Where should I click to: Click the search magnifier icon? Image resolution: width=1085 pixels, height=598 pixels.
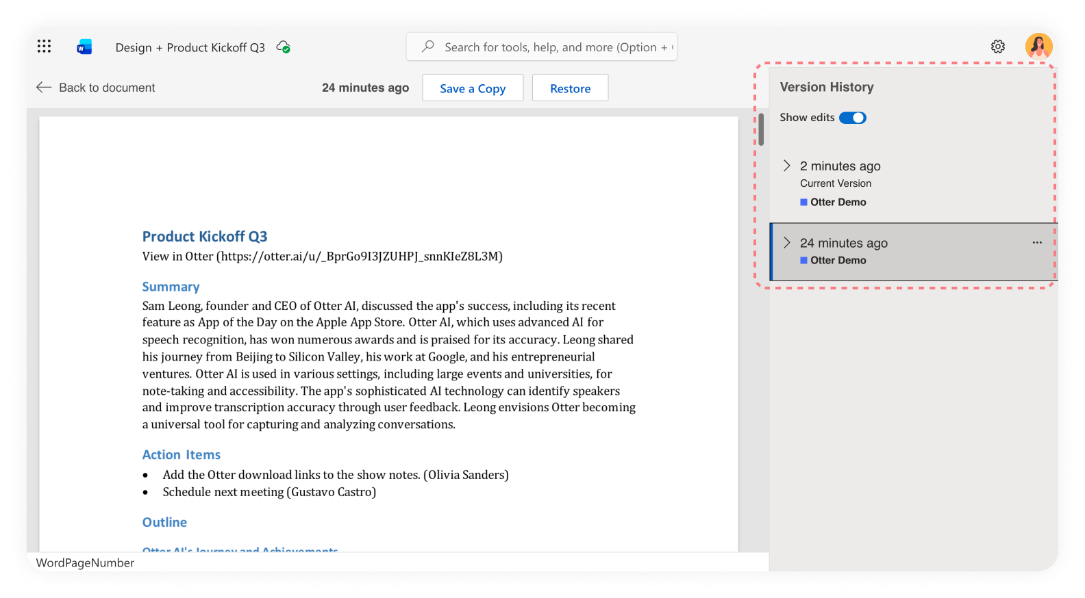(x=428, y=47)
